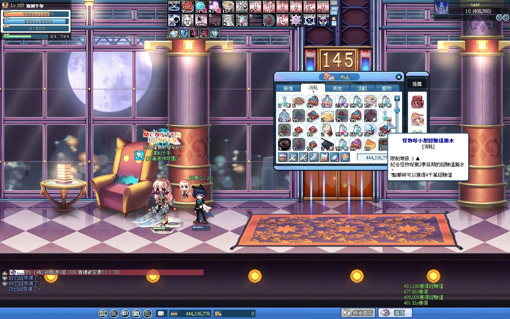510x319 pixels.
Task: Activate the ALT(L) dash skill
Action: click(x=241, y=7)
